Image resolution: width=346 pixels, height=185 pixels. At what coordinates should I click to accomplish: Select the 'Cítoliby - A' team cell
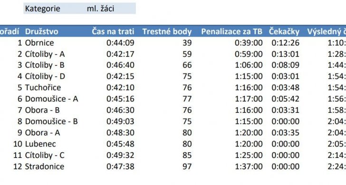(x=45, y=54)
